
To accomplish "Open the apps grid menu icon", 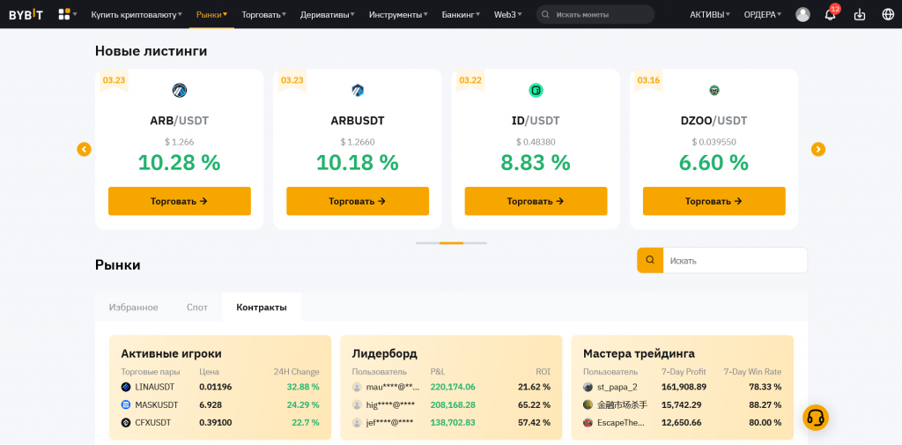I will point(64,14).
